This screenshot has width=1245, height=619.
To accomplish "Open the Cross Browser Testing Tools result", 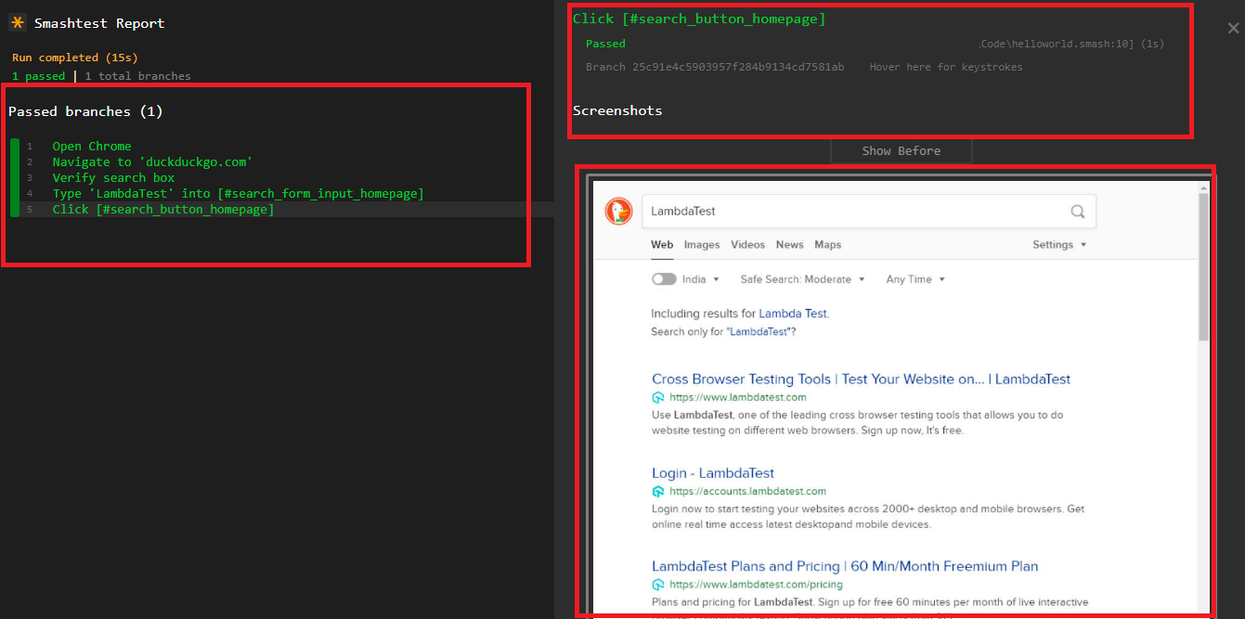I will point(861,379).
